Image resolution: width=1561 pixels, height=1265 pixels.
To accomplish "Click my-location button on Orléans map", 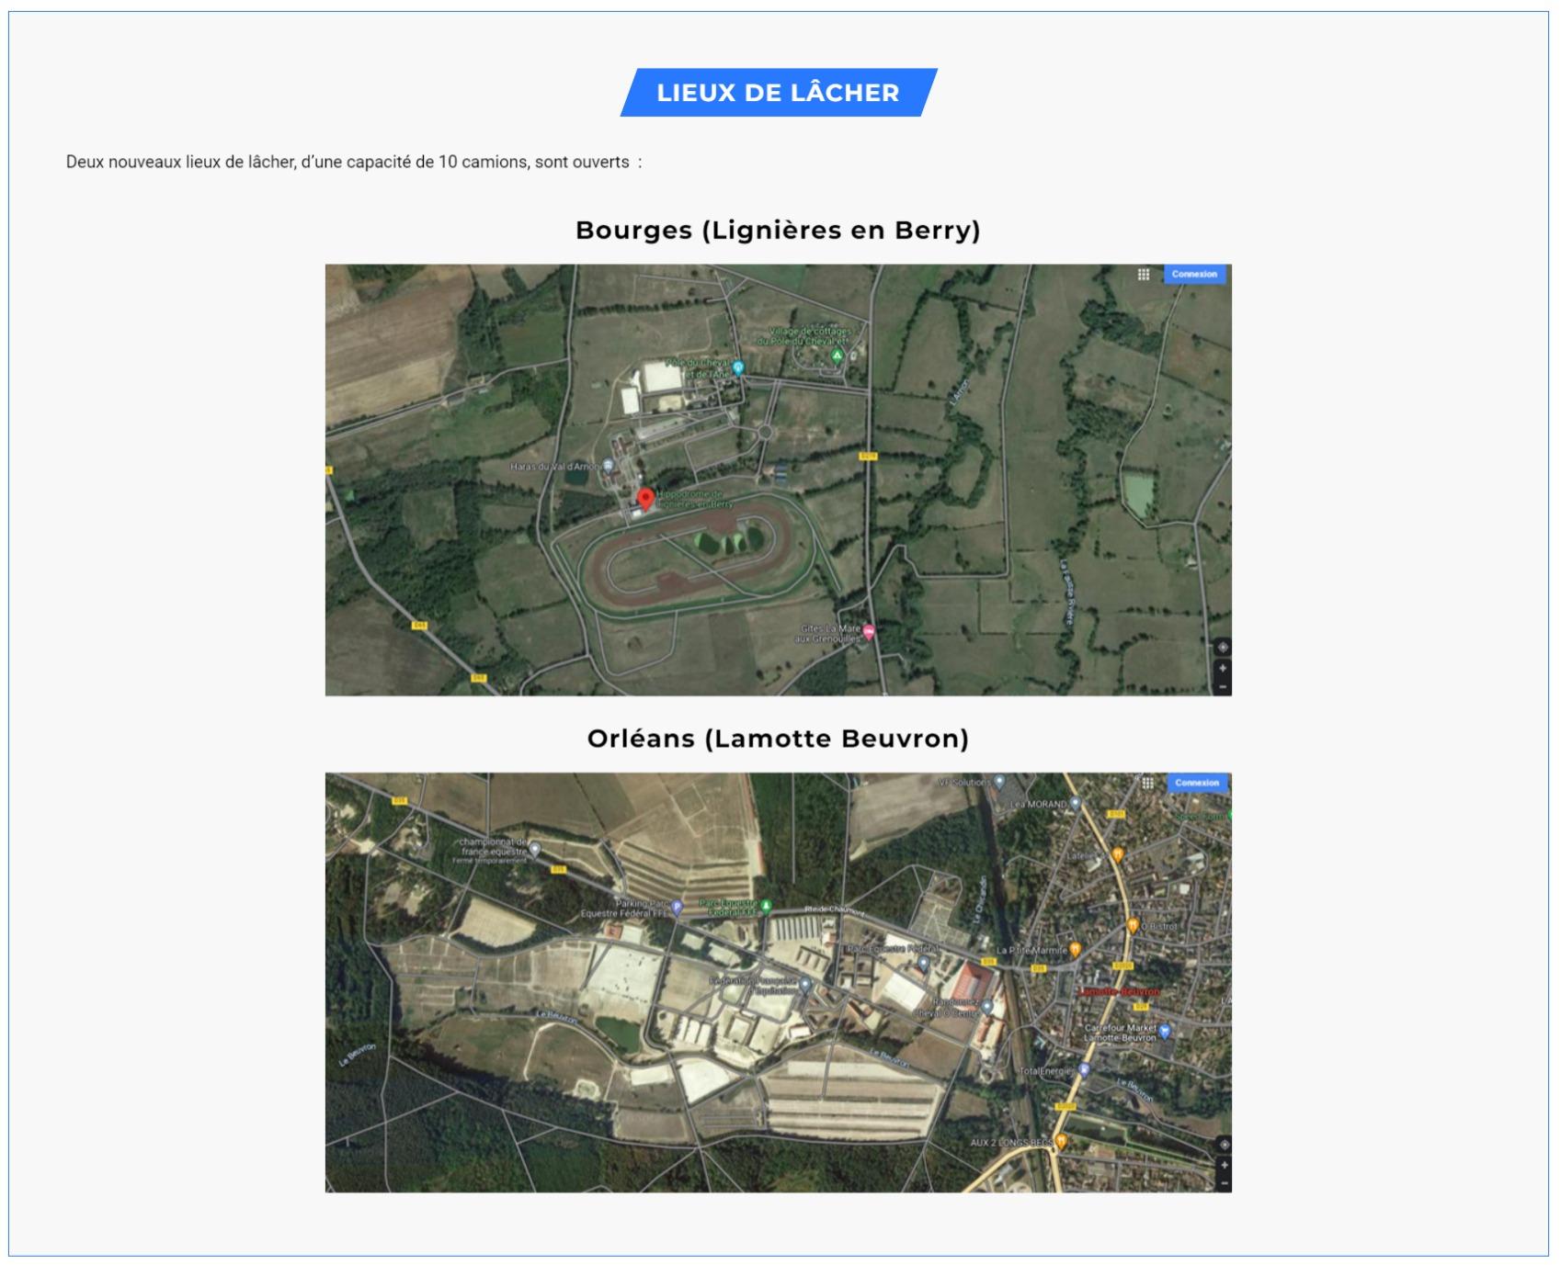I will pyautogui.click(x=1224, y=1145).
